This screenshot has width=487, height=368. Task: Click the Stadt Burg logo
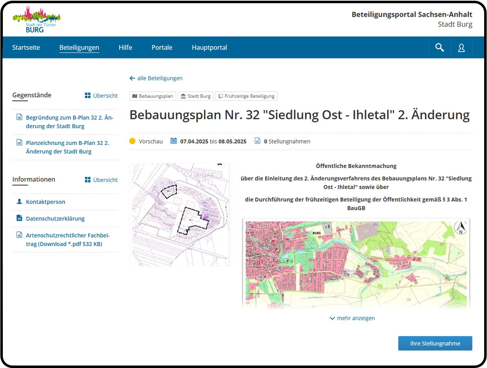(x=37, y=19)
